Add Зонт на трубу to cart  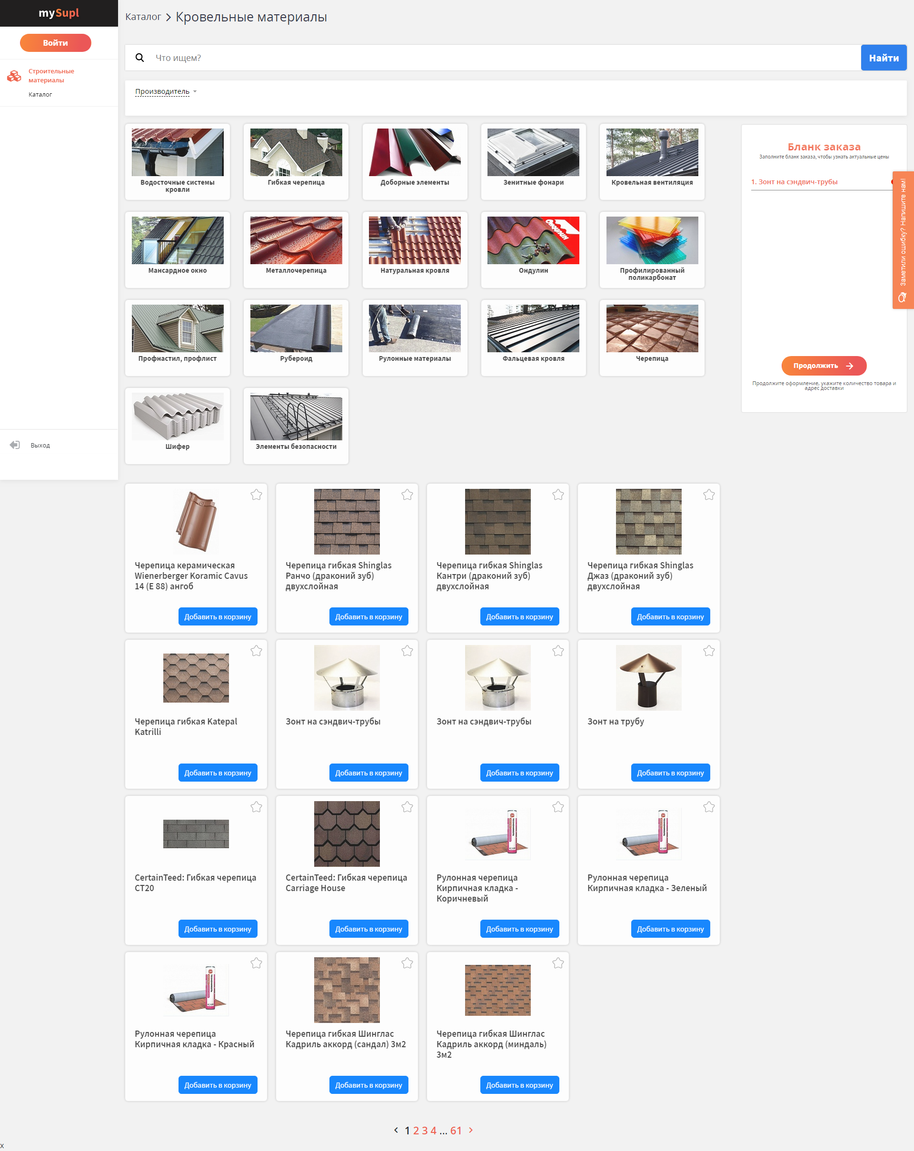(x=671, y=773)
